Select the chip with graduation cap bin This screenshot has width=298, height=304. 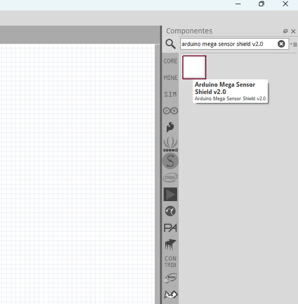coord(170,244)
